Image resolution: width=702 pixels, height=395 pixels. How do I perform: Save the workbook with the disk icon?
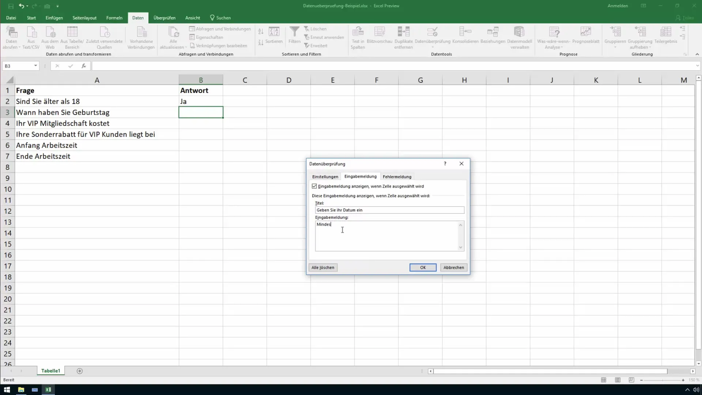(x=11, y=6)
